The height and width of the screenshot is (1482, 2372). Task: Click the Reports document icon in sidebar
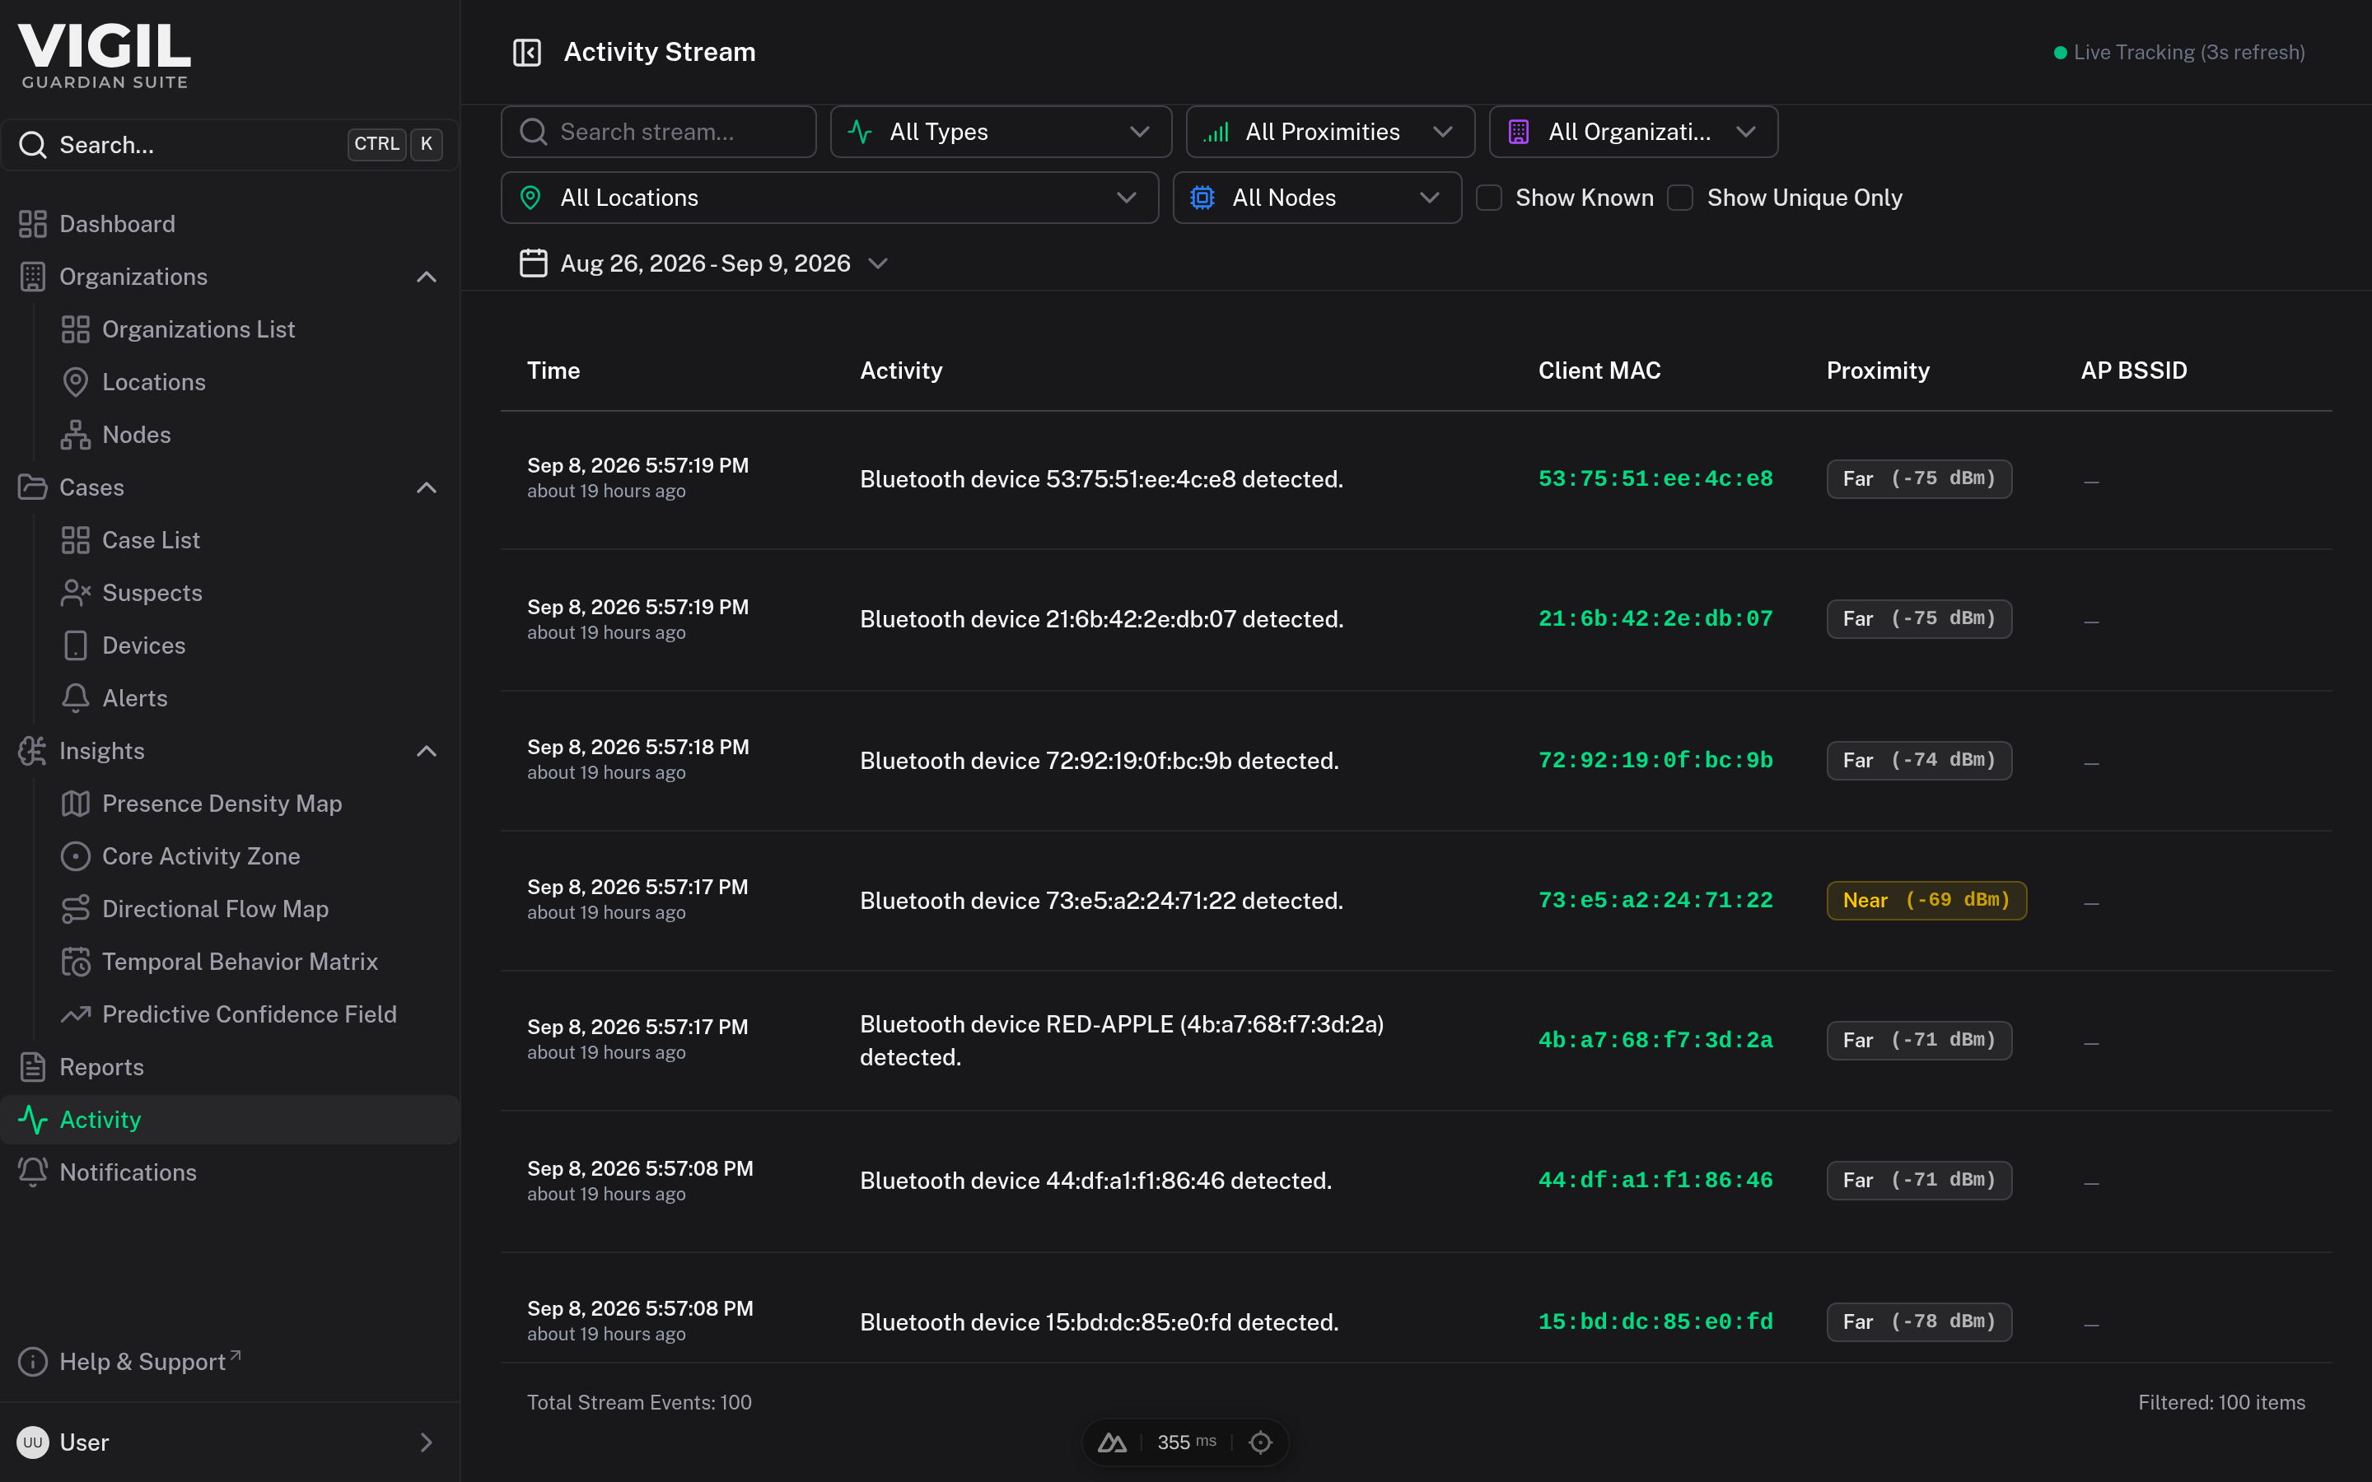(33, 1066)
